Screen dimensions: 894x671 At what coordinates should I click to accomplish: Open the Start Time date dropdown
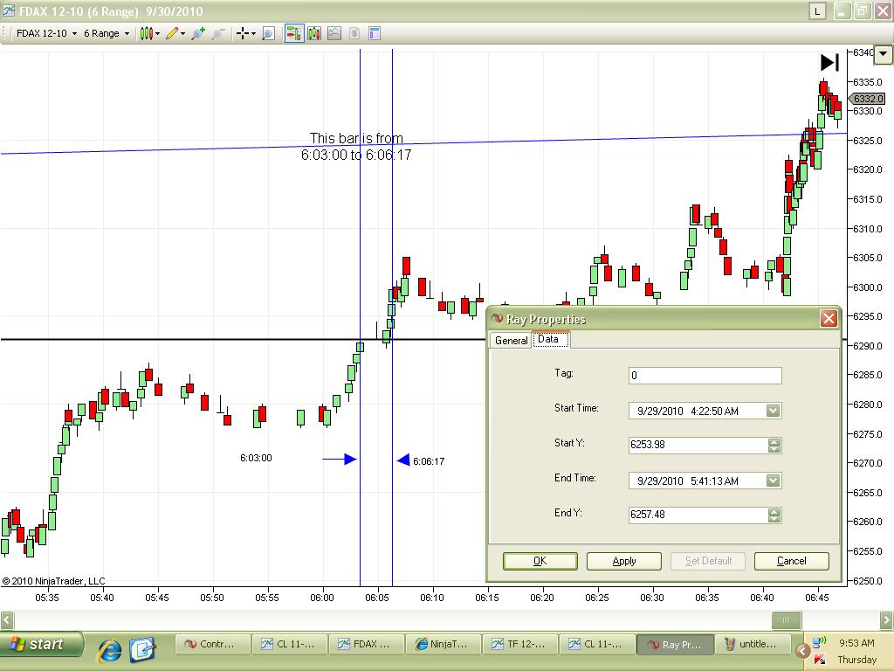pos(773,411)
